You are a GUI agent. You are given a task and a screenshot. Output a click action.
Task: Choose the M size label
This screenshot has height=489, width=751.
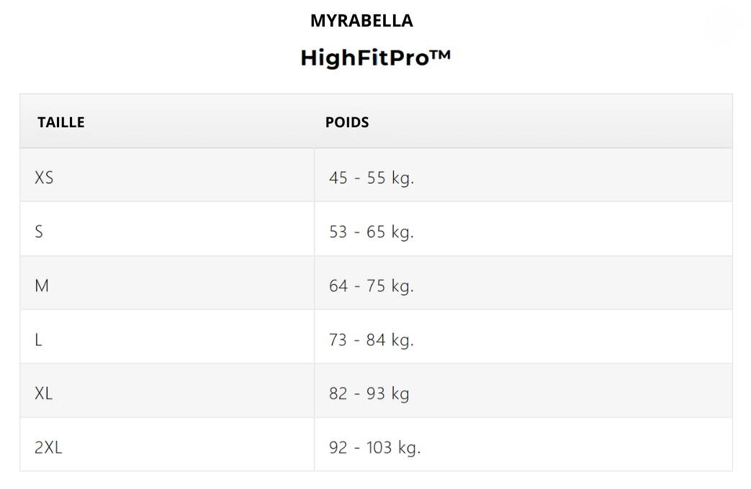(x=42, y=285)
